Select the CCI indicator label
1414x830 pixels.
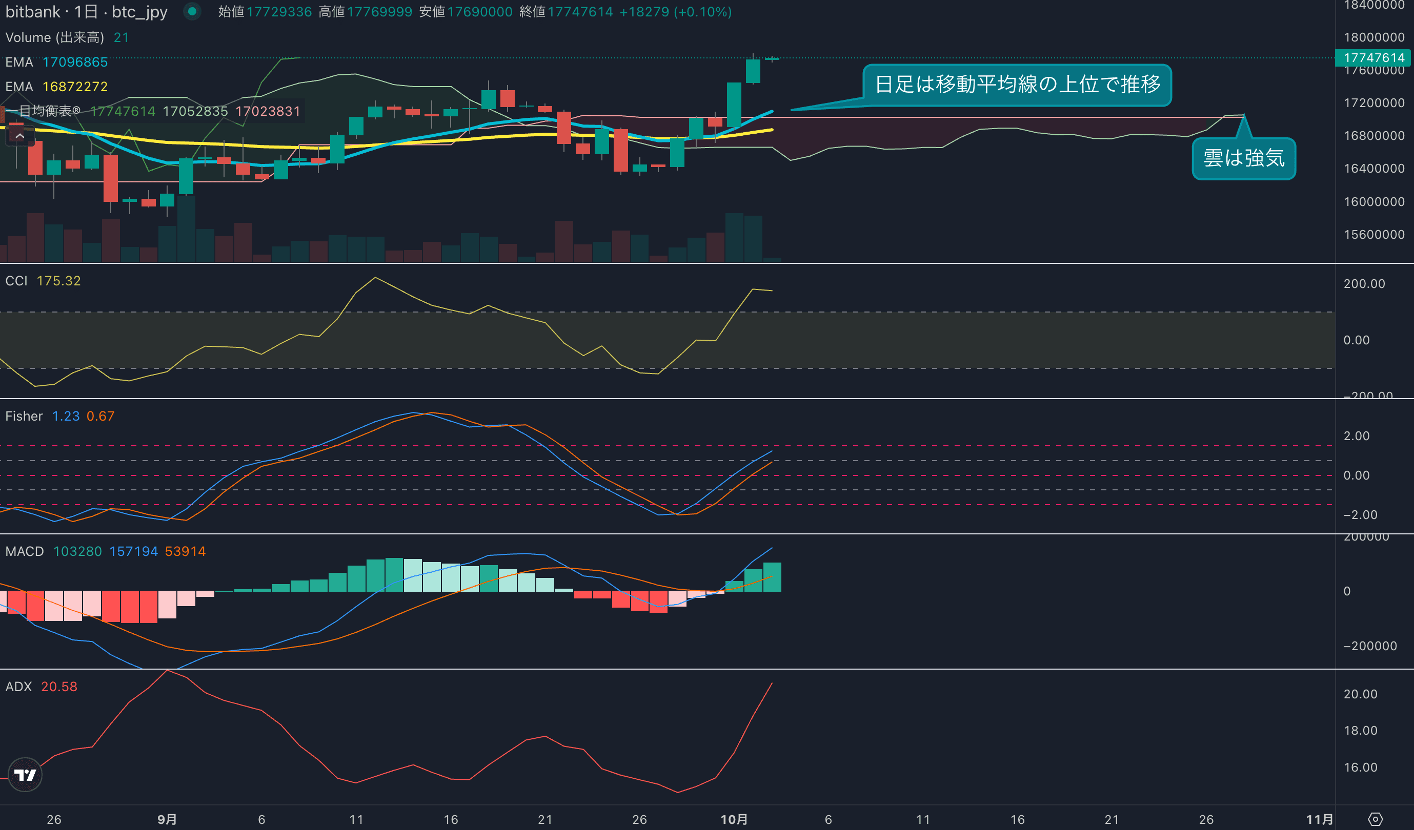click(16, 281)
